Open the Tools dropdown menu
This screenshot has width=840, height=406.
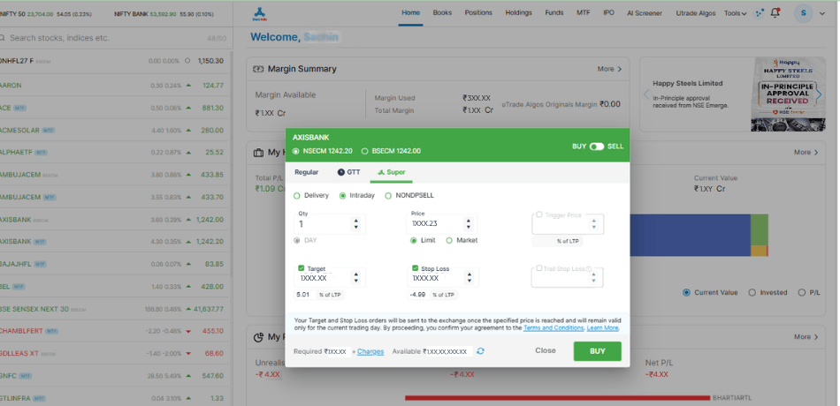(735, 13)
